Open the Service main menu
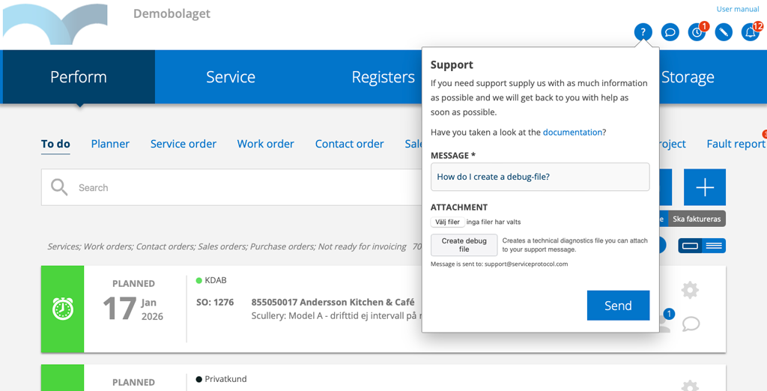 pos(231,77)
